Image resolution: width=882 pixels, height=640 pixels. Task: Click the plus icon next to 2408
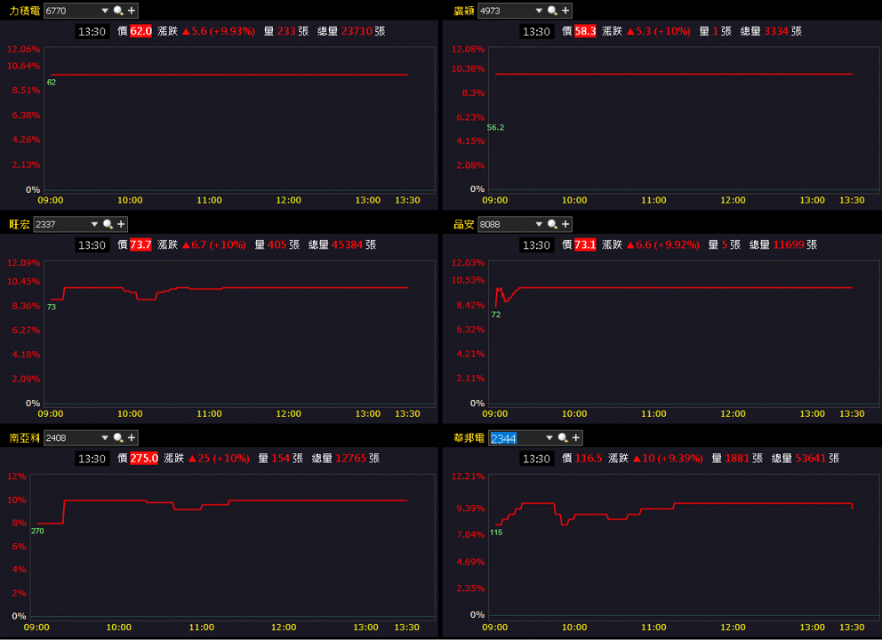pyautogui.click(x=132, y=437)
